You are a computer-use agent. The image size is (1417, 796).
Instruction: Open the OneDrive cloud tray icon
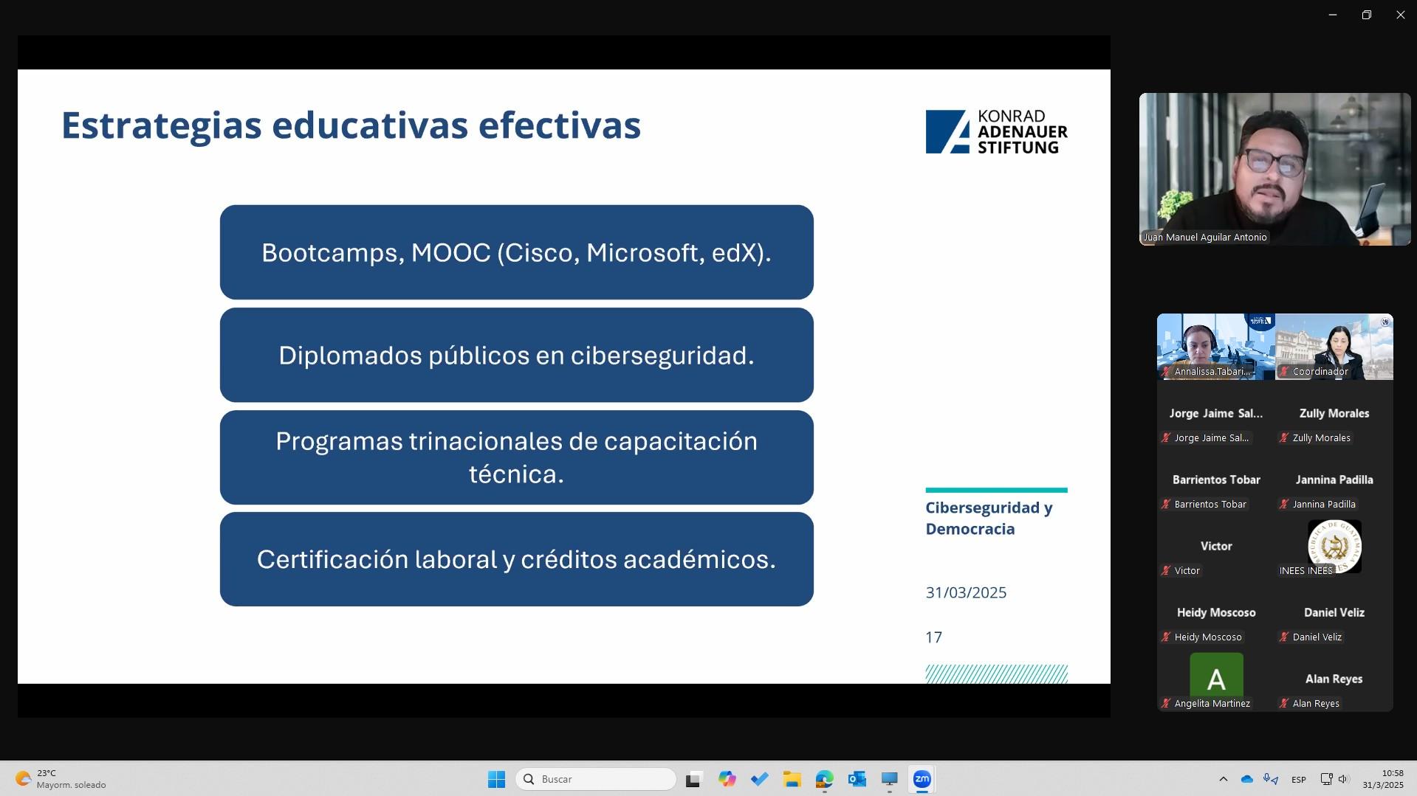pos(1247,779)
